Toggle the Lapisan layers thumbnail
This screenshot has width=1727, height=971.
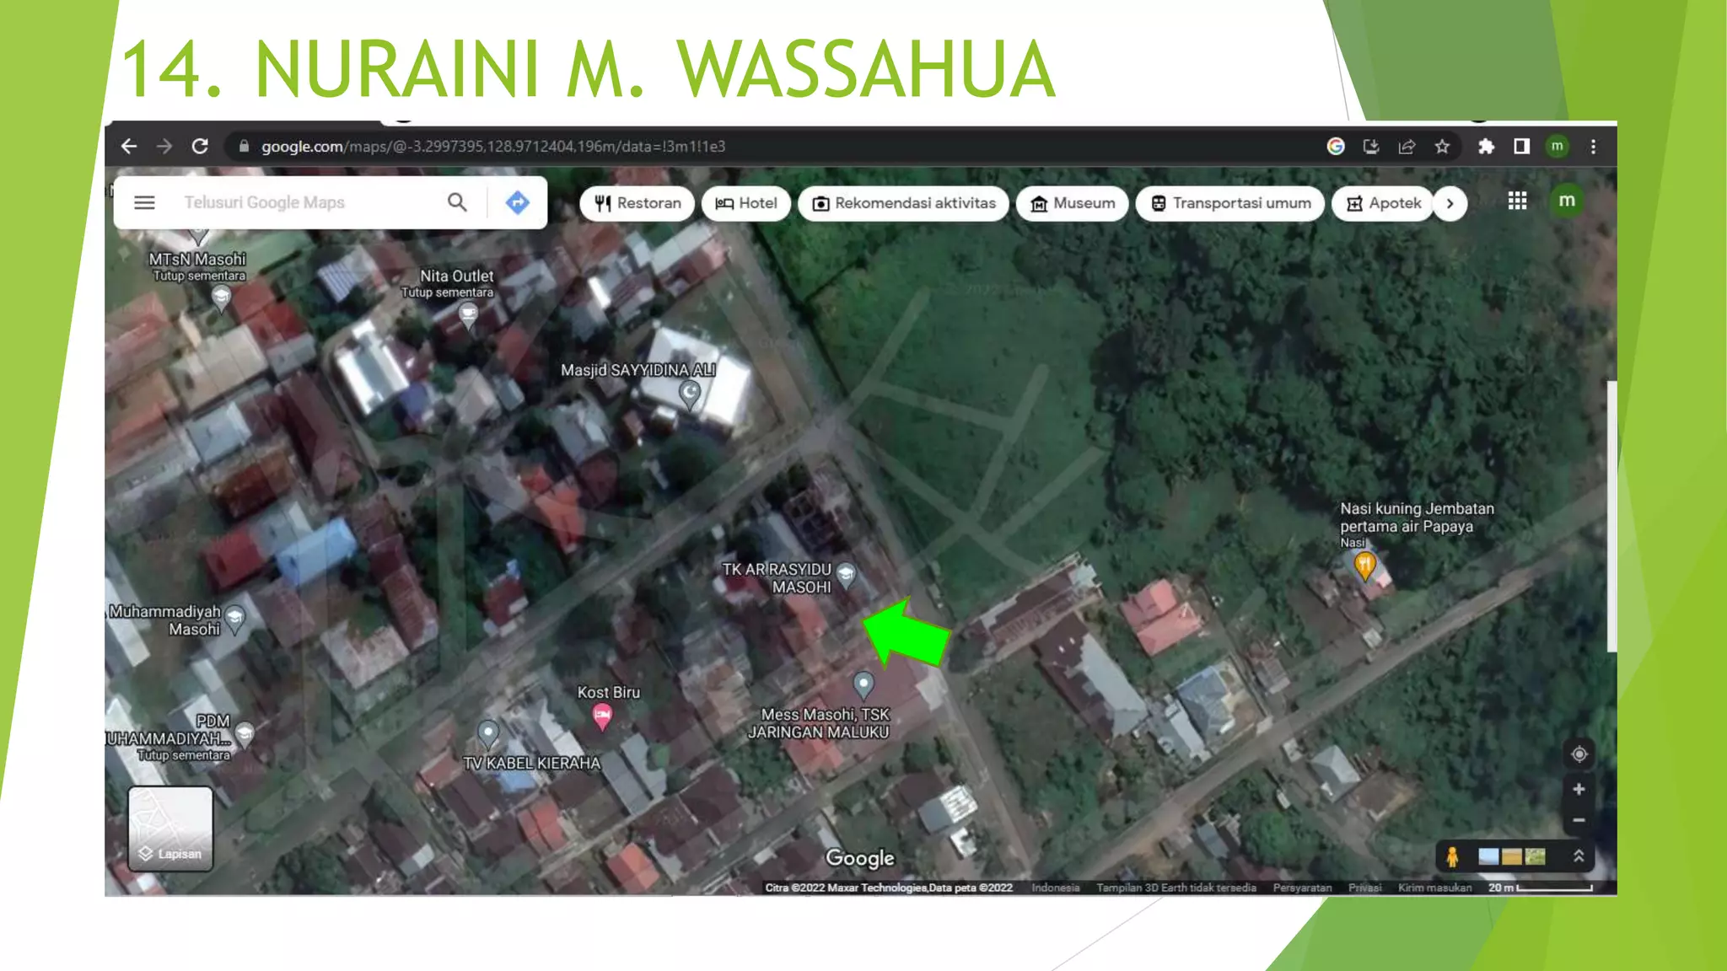click(170, 828)
